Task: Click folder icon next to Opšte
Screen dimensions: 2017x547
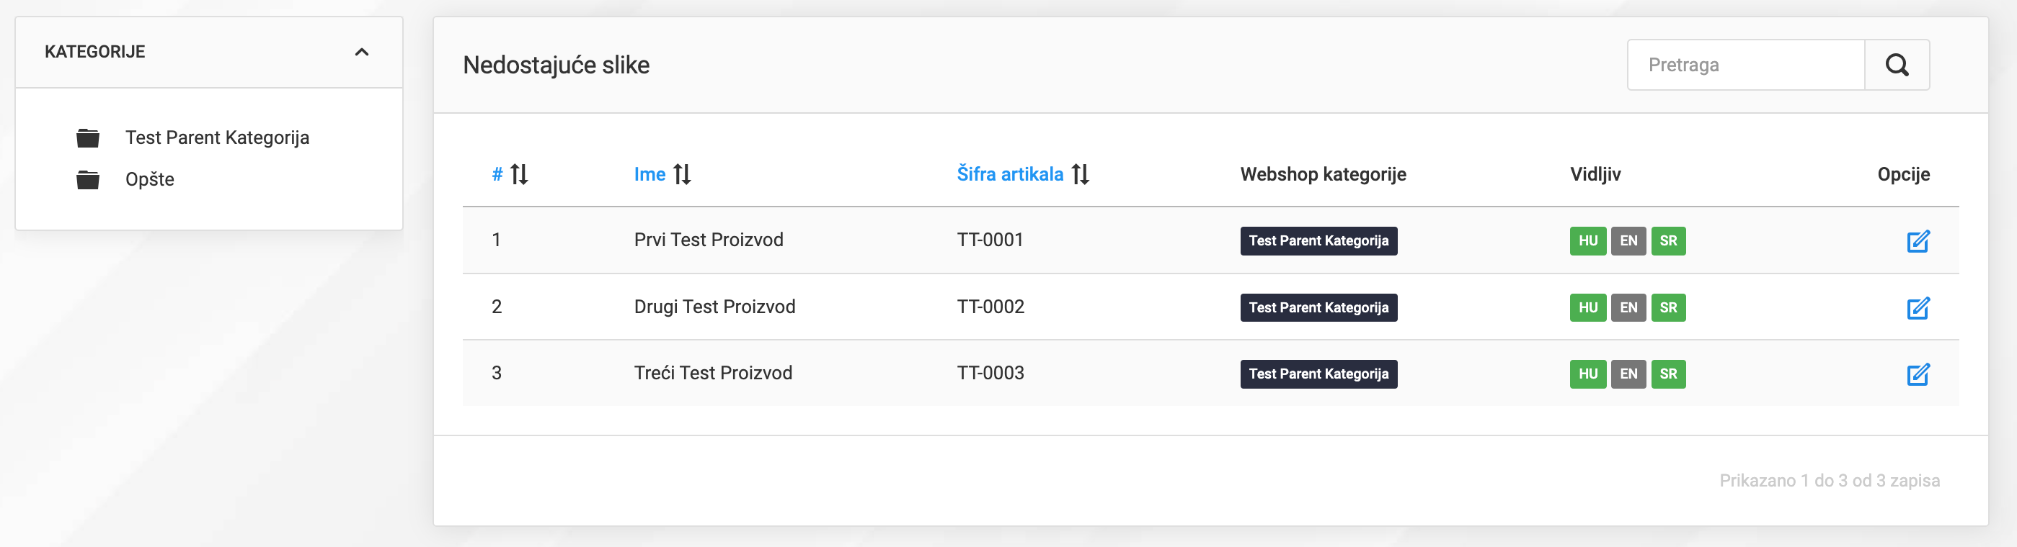Action: point(88,180)
